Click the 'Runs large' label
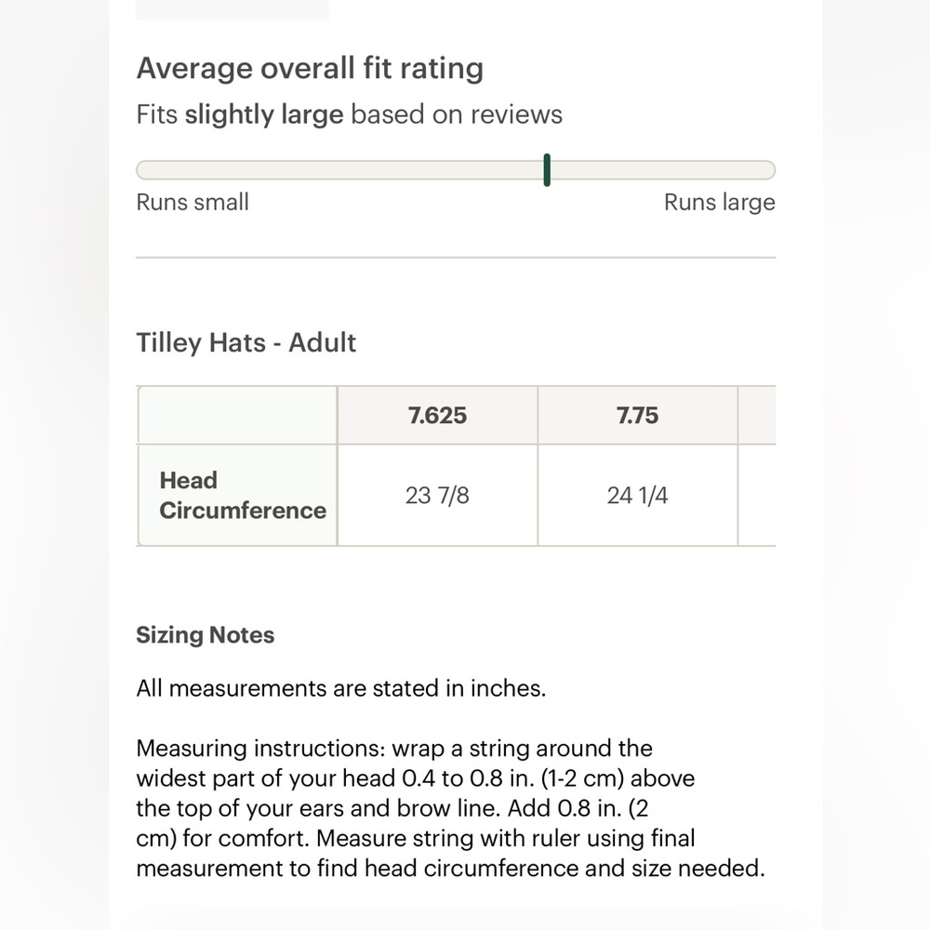The height and width of the screenshot is (930, 930). pyautogui.click(x=720, y=203)
